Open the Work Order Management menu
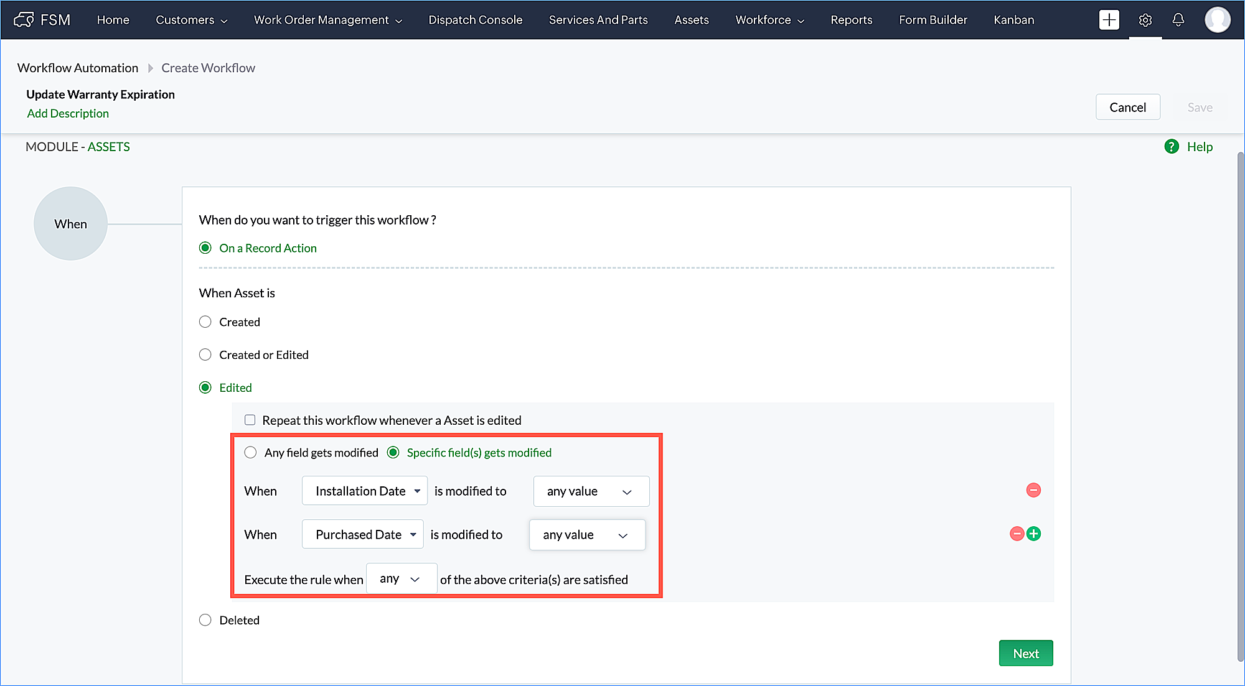The height and width of the screenshot is (686, 1245). coord(327,20)
